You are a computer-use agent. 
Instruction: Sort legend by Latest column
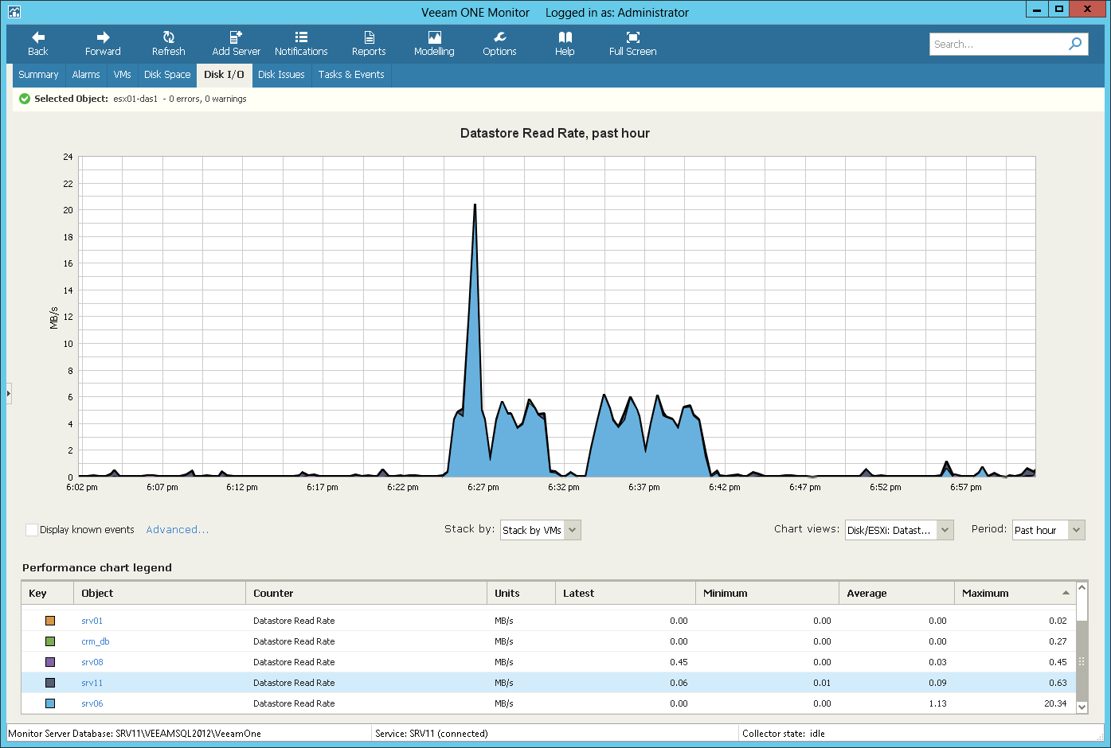tap(625, 593)
